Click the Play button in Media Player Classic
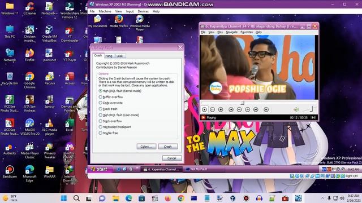 [204, 109]
